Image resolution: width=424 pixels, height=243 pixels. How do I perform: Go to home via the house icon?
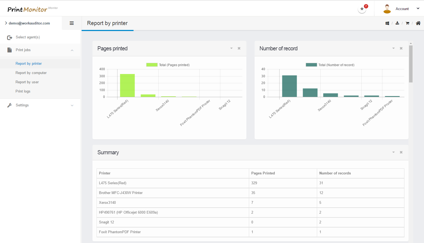(x=418, y=23)
